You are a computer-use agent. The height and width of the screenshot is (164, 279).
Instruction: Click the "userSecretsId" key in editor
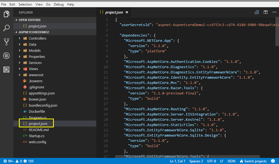[135, 25]
